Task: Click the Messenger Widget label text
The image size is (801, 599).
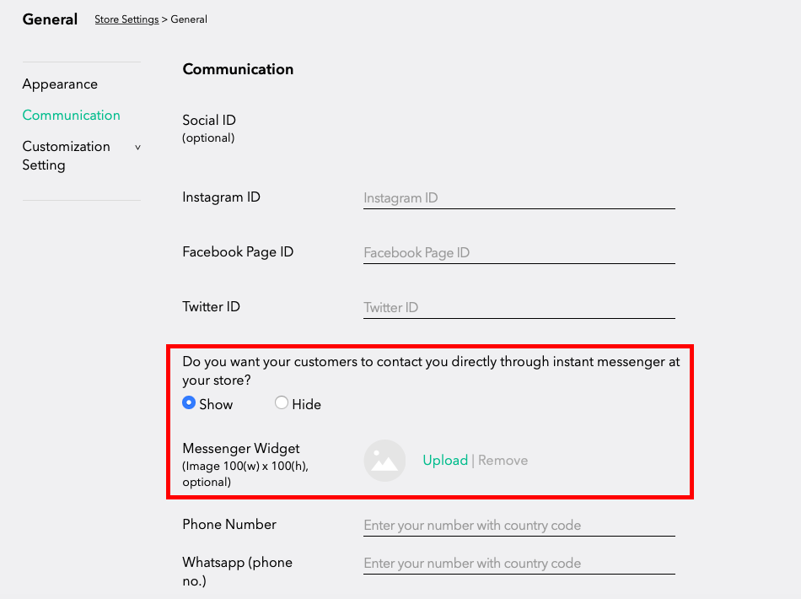Action: tap(240, 448)
